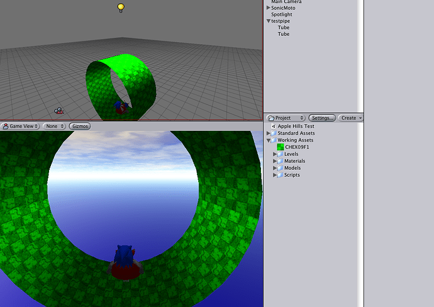Image resolution: width=434 pixels, height=307 pixels.
Task: Expand the Materials folder
Action: [275, 161]
